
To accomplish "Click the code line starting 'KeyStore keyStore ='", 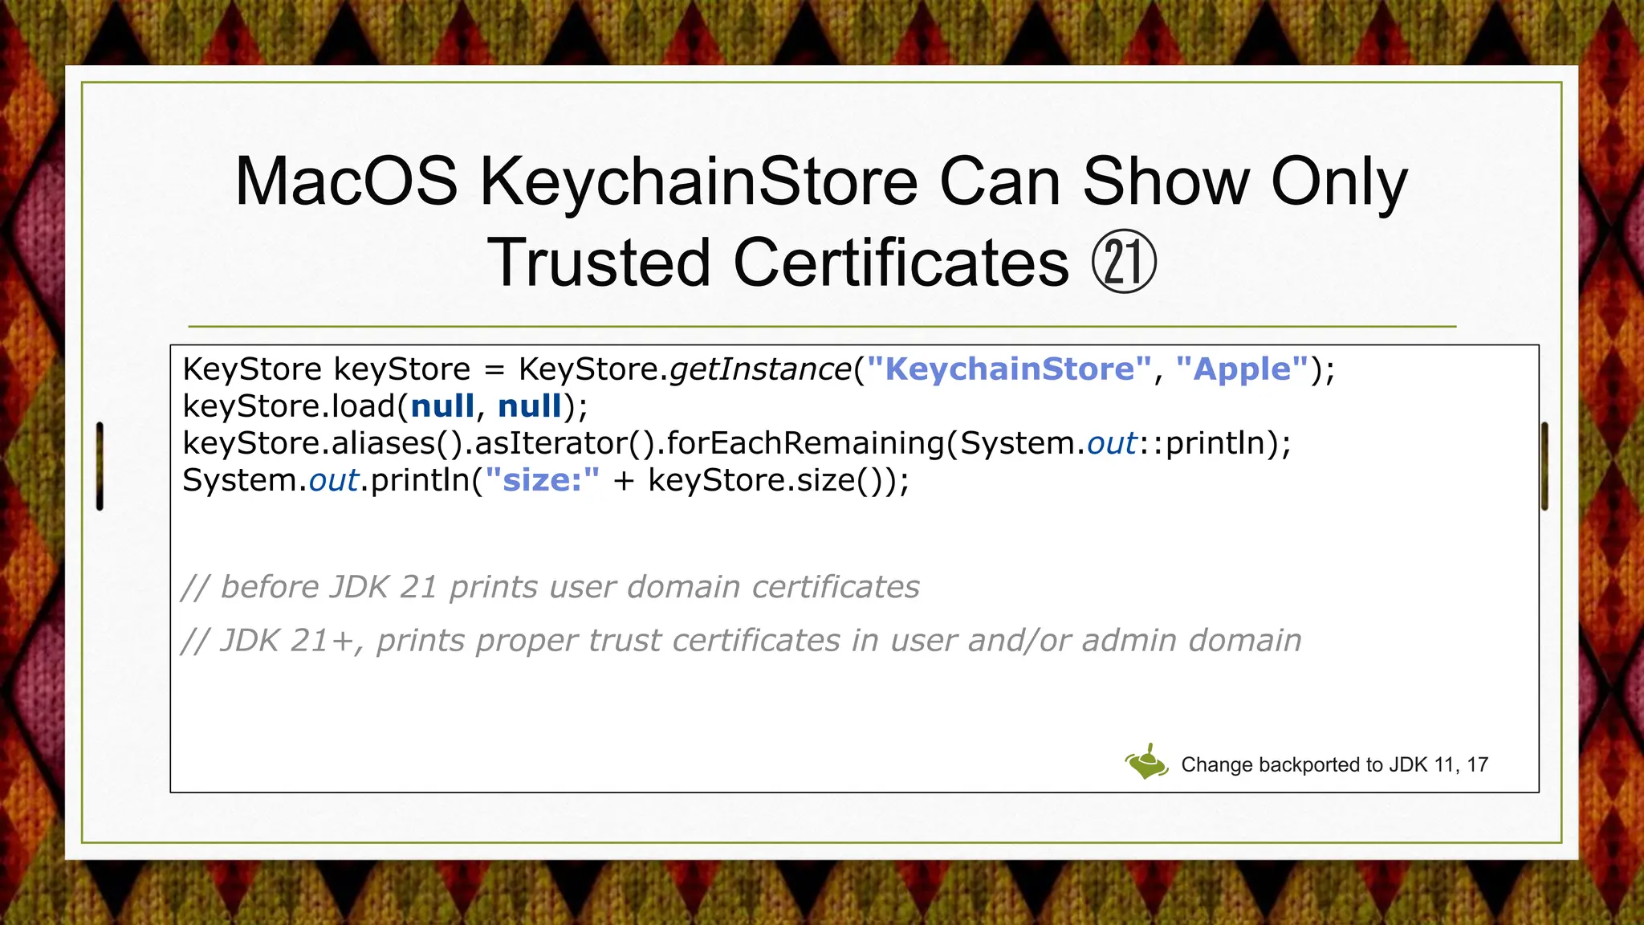I will 759,369.
